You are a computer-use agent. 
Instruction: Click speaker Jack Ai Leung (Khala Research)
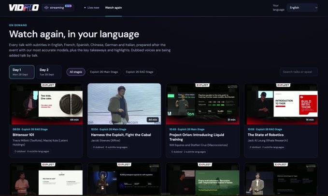click(x=268, y=141)
